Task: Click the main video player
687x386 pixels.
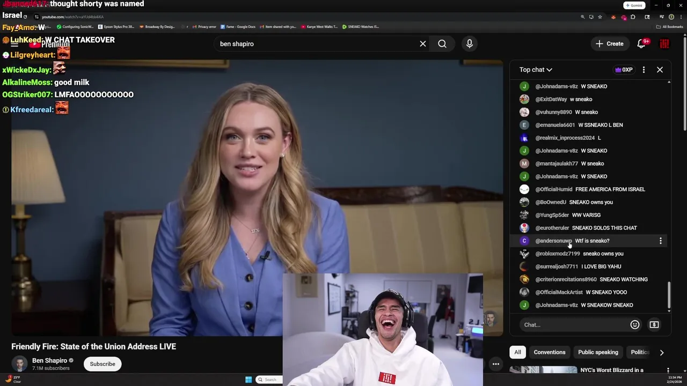Action: (x=257, y=198)
